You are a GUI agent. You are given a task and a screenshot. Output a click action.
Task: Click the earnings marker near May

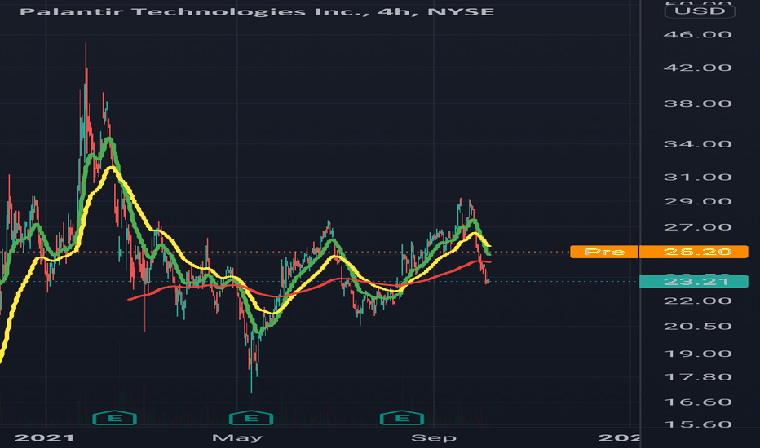coord(251,418)
